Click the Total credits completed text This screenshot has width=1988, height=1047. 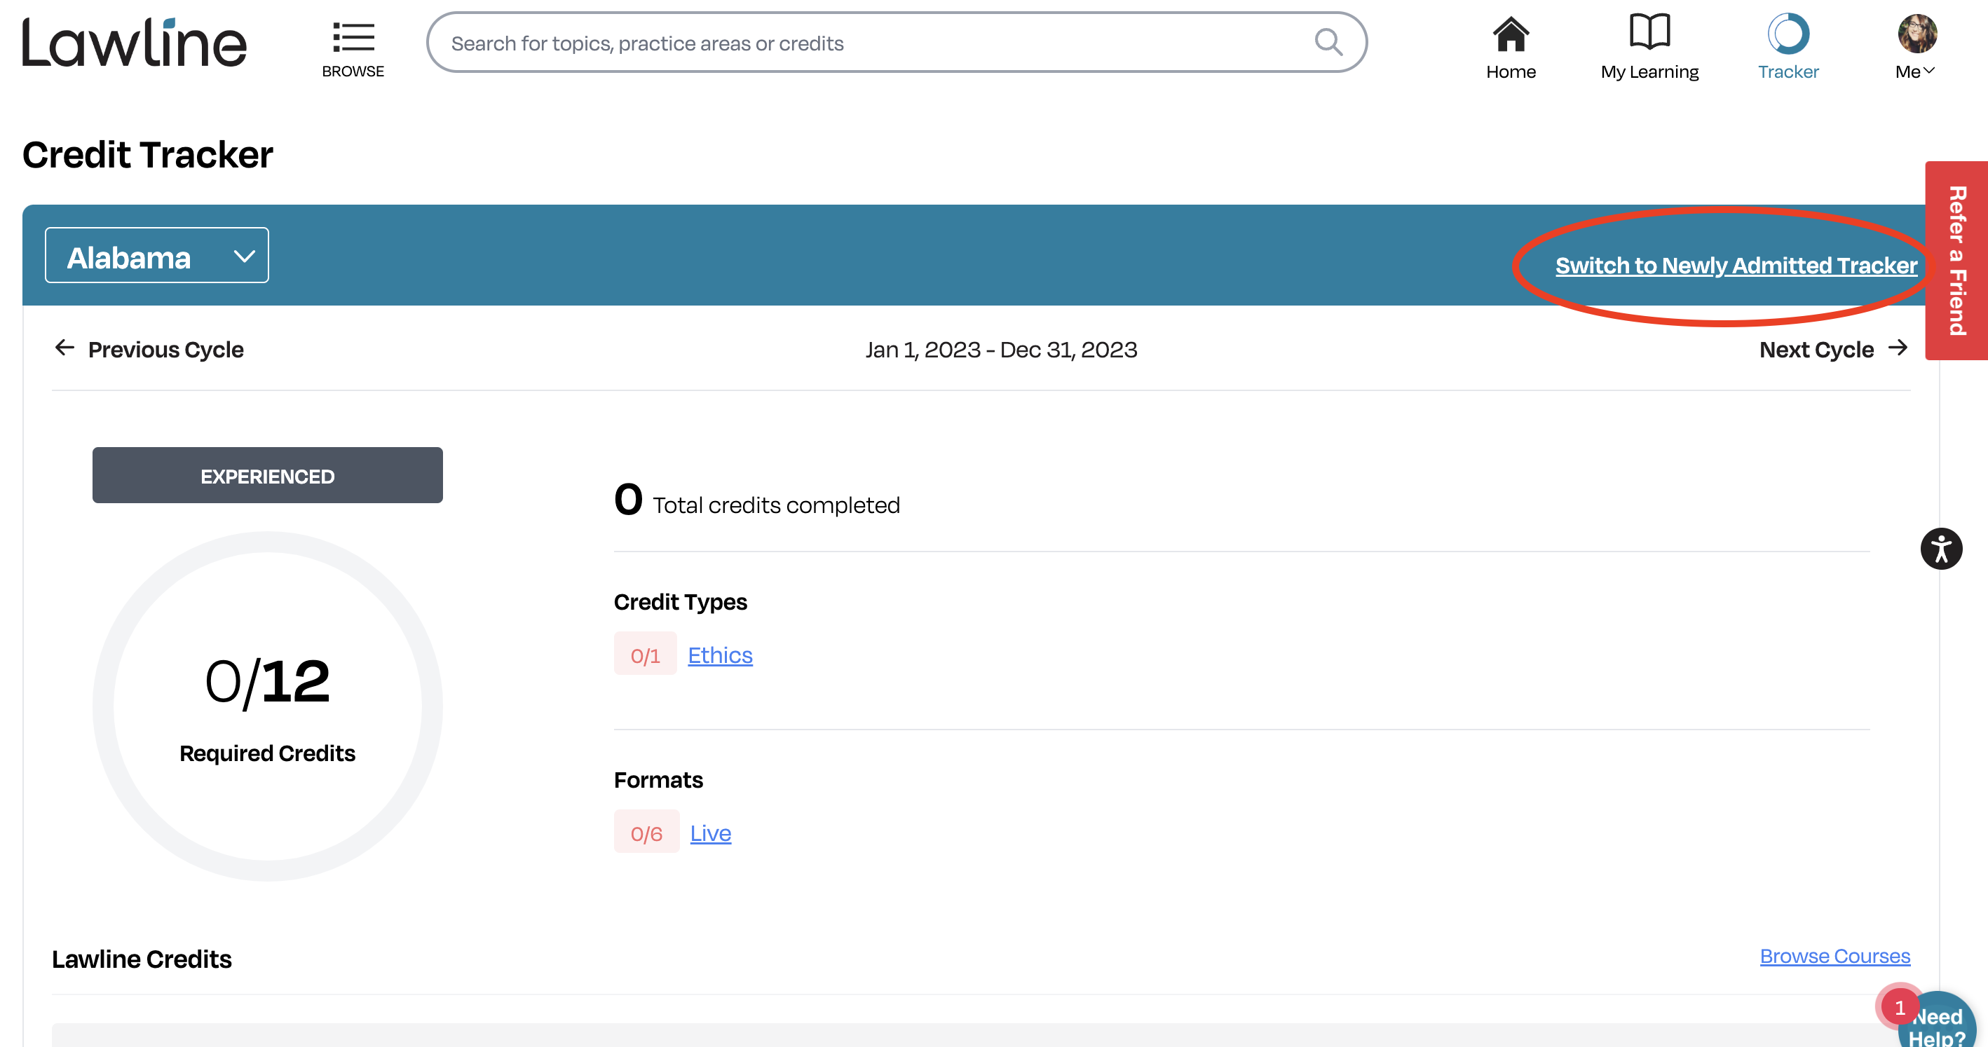pos(775,505)
